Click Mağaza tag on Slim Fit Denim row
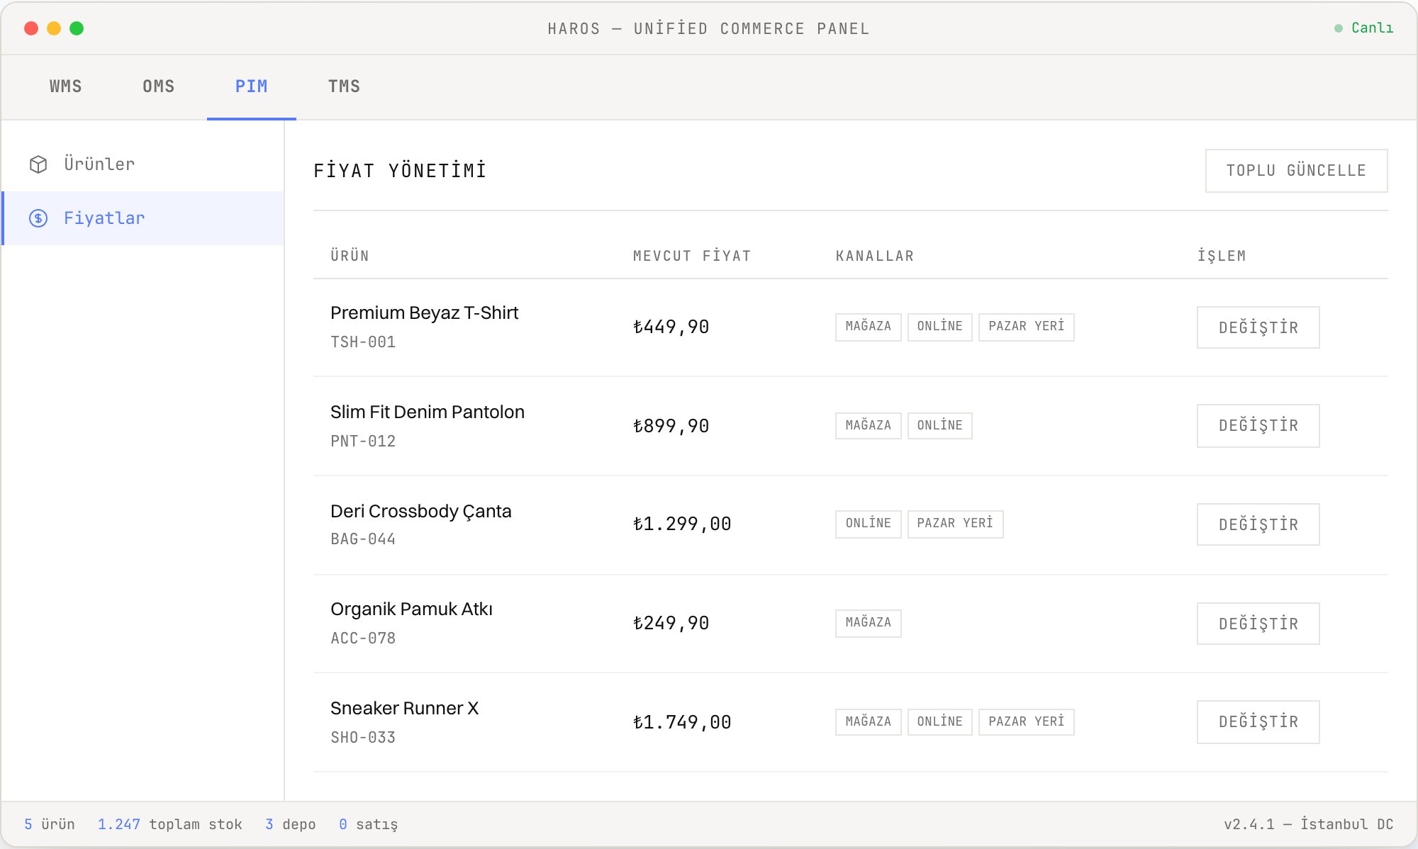The width and height of the screenshot is (1418, 849). click(x=869, y=426)
